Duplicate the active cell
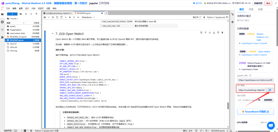This screenshot has height=132, width=278. click(x=201, y=32)
